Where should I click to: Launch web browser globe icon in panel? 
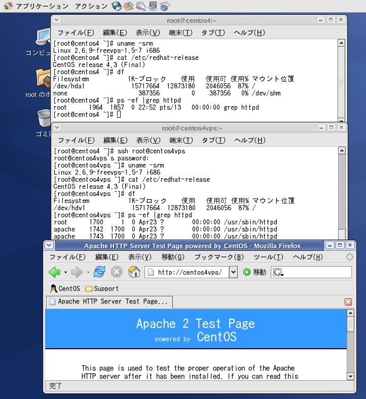pos(117,6)
